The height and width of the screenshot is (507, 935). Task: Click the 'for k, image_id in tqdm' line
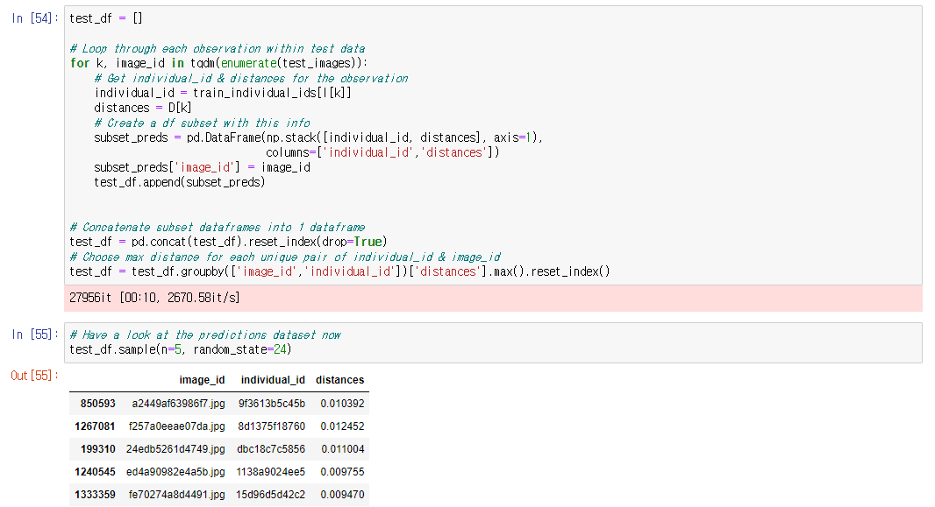219,63
